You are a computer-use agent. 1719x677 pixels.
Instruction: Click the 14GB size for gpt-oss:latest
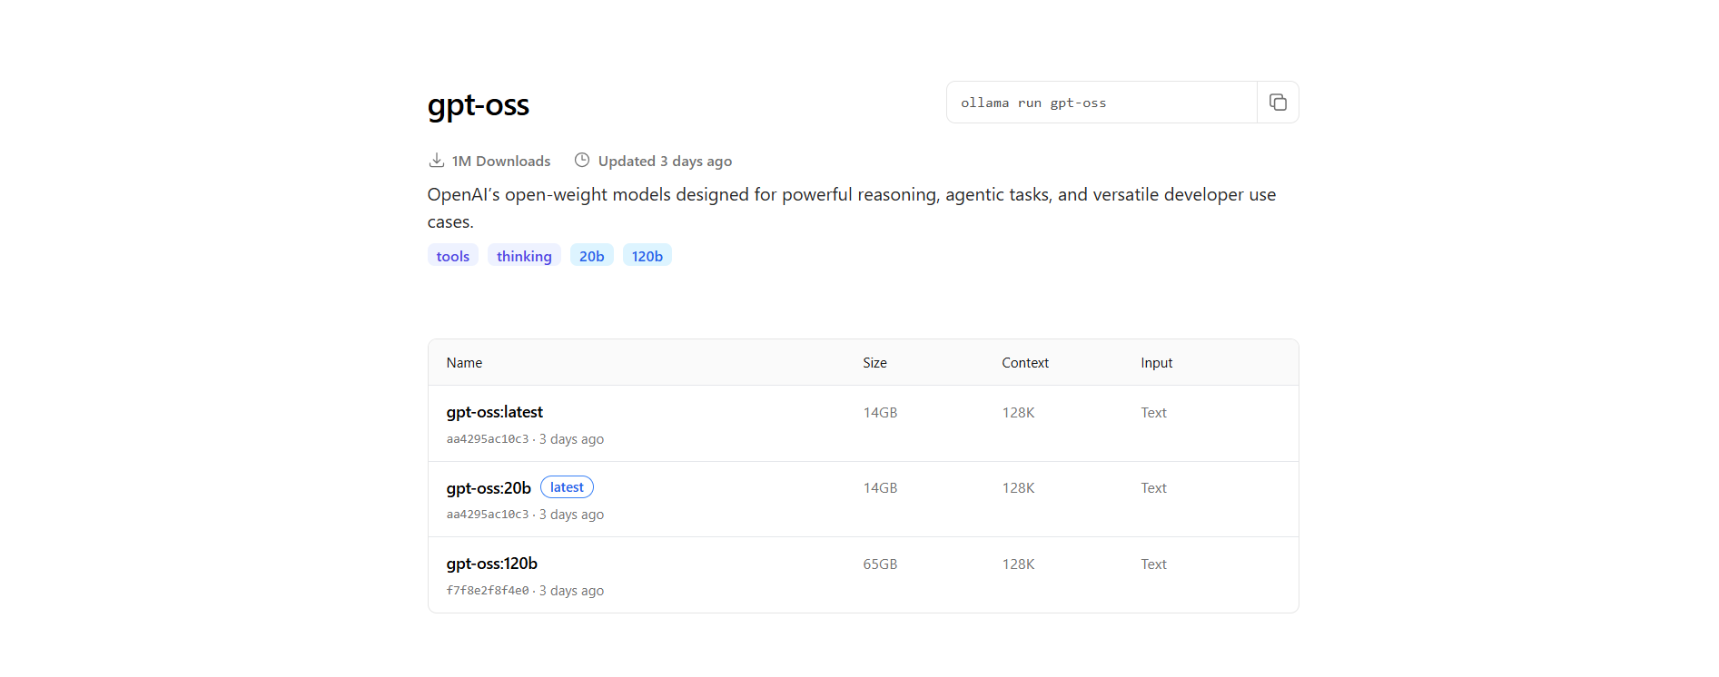click(x=880, y=413)
